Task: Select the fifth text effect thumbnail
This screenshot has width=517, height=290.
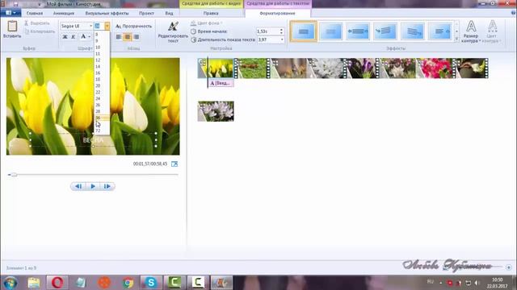Action: 413,31
